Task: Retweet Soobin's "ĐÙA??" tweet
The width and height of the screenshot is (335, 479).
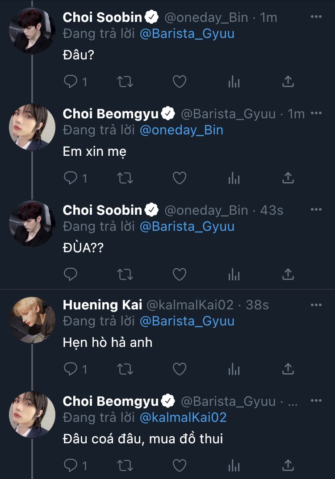Action: point(125,274)
